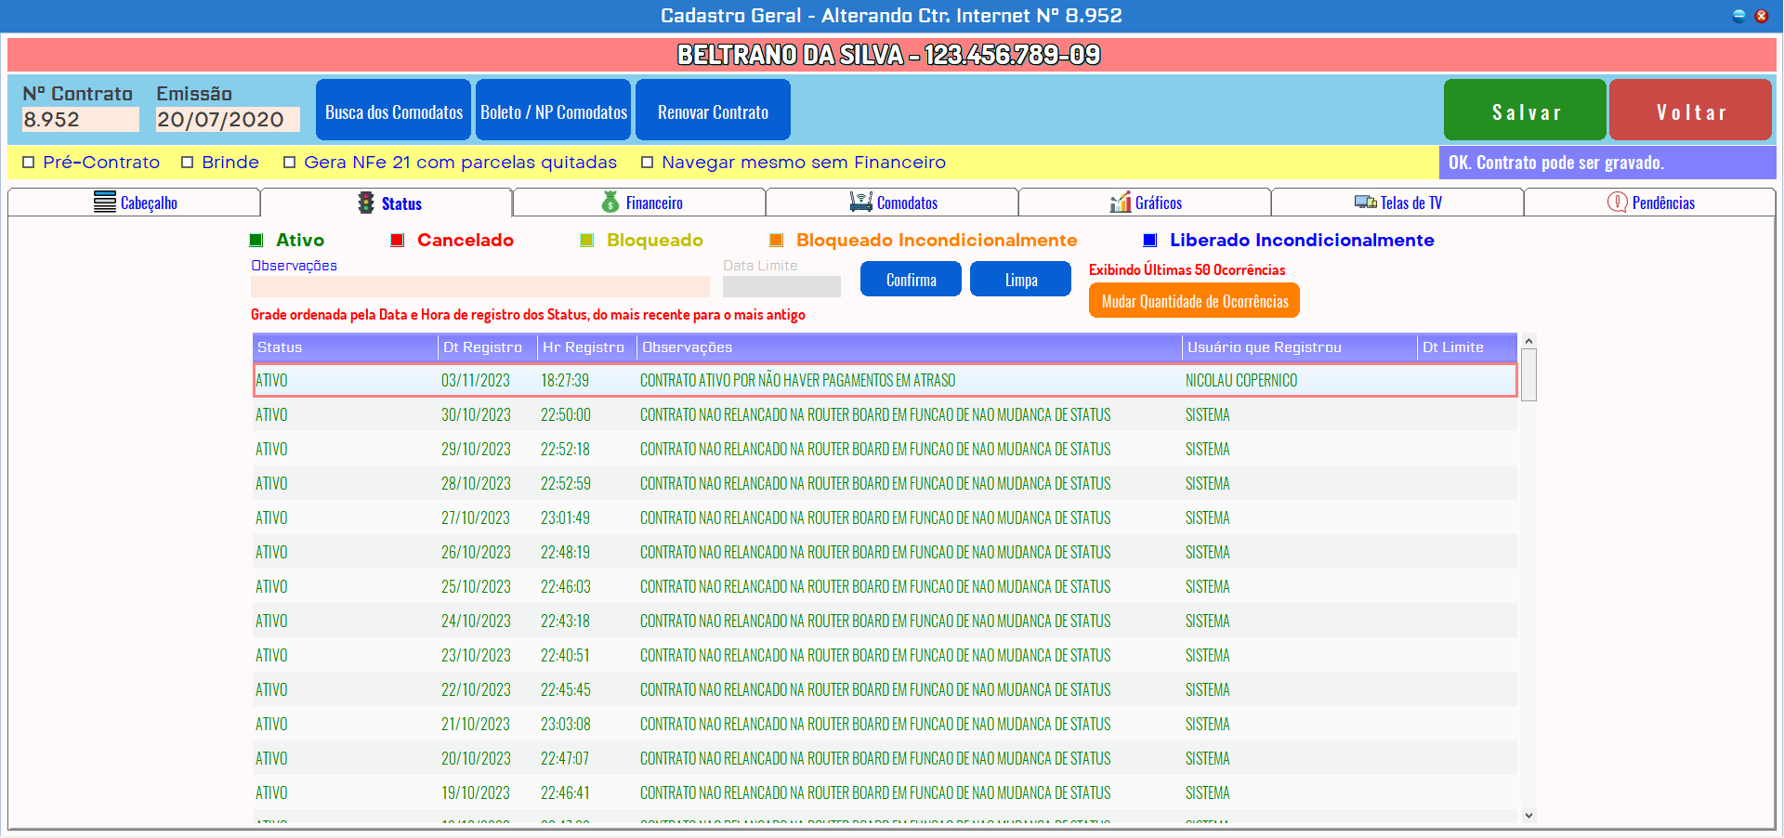
Task: Click the Emissão date field
Action: (228, 120)
